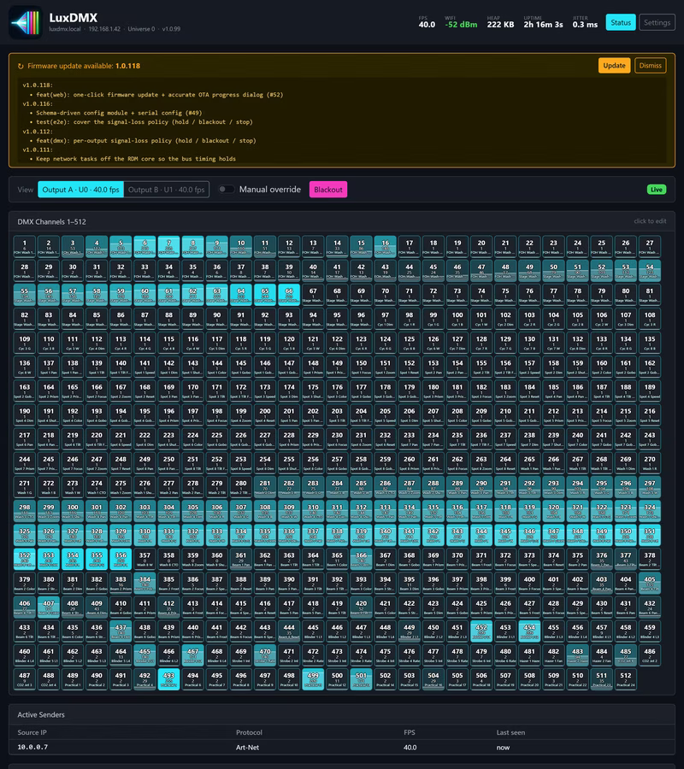Select DMX channel 499 cell

tap(313, 679)
